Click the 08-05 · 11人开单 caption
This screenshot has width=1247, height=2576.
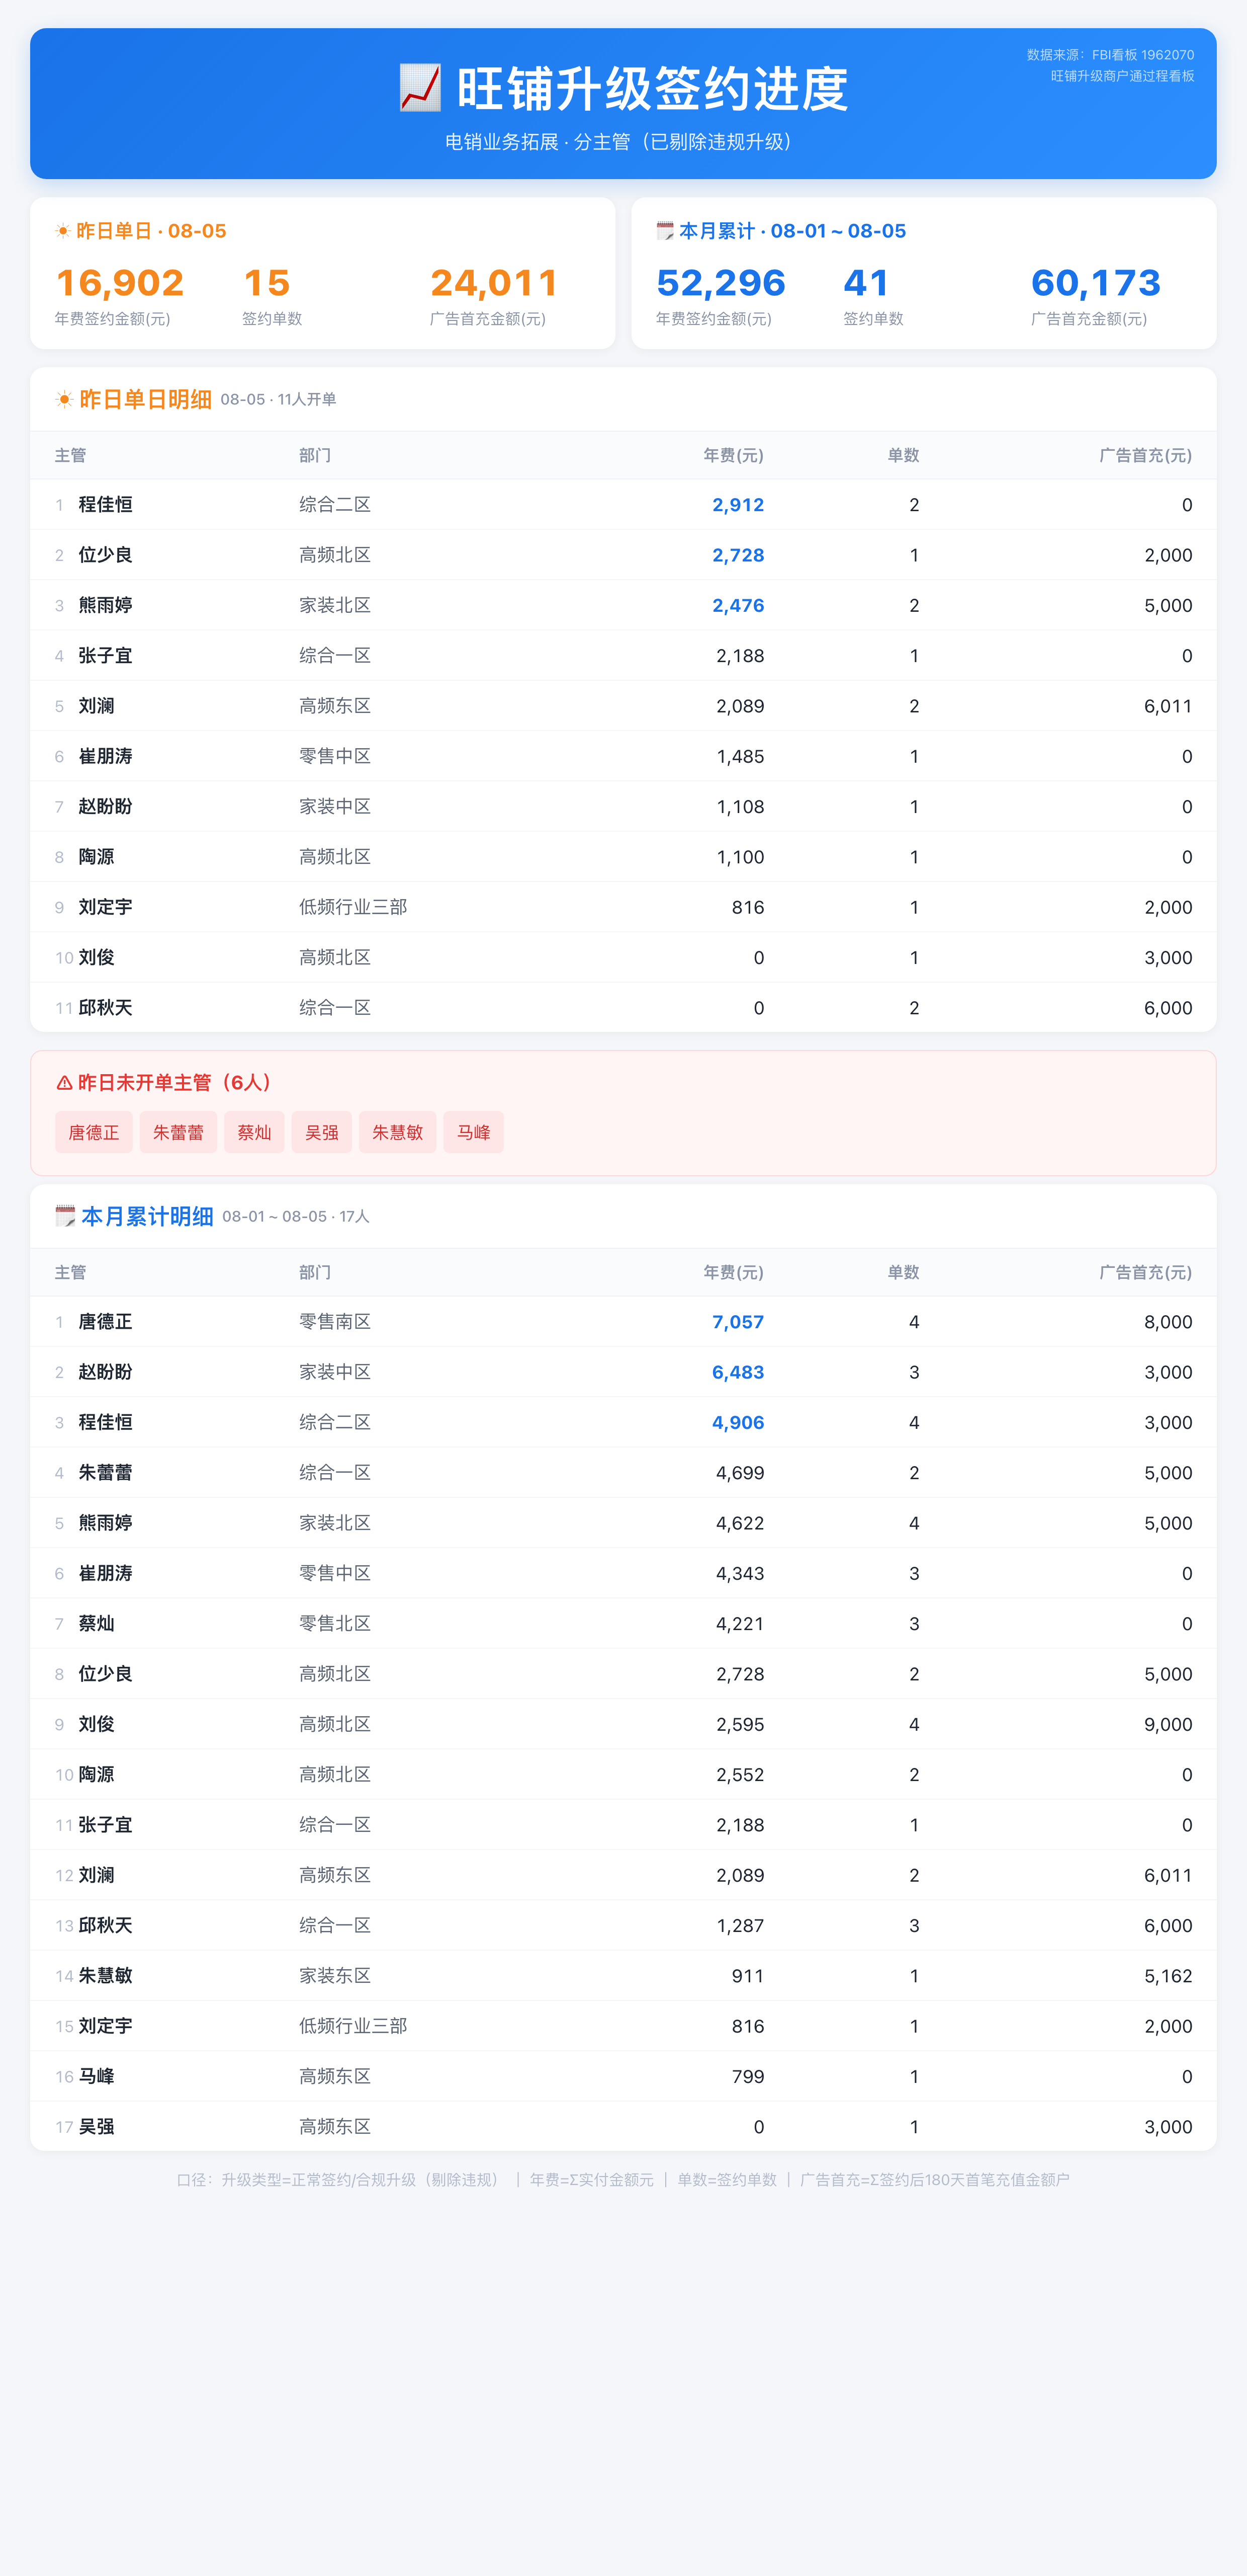279,400
